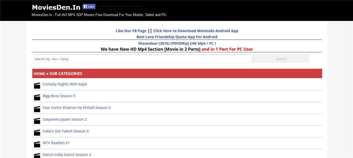The image size is (353, 158).
Task: Click the Facebook Like button
Action: click(x=89, y=7)
